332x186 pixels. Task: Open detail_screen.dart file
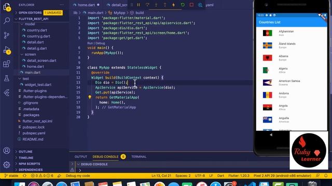pyautogui.click(x=41, y=60)
